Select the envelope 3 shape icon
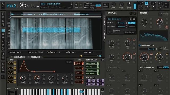 (78, 73)
